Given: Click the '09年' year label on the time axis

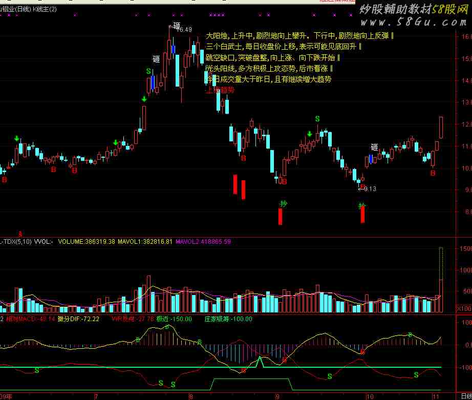Looking at the screenshot, I should tap(6, 397).
